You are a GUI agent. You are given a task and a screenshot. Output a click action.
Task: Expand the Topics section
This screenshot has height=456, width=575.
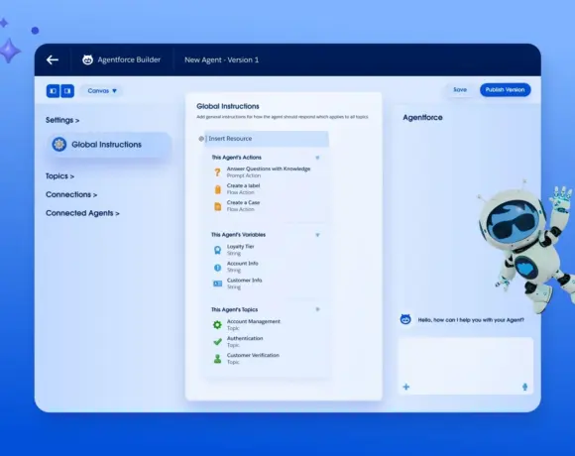pos(59,176)
